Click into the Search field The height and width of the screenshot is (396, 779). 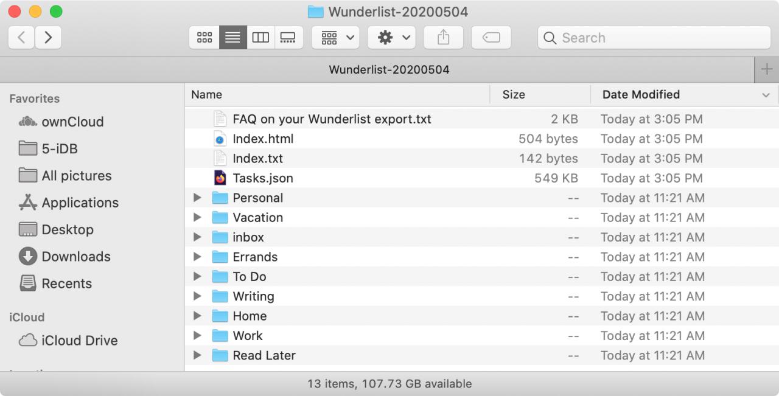654,38
